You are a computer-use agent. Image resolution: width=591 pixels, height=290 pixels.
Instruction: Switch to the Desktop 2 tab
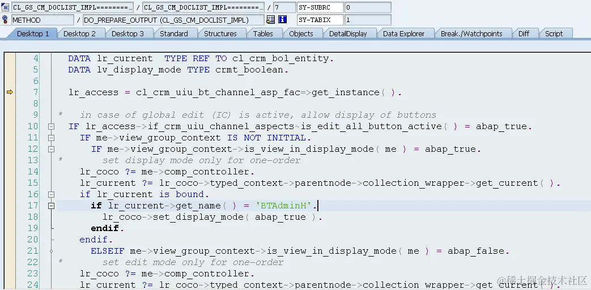click(x=79, y=34)
